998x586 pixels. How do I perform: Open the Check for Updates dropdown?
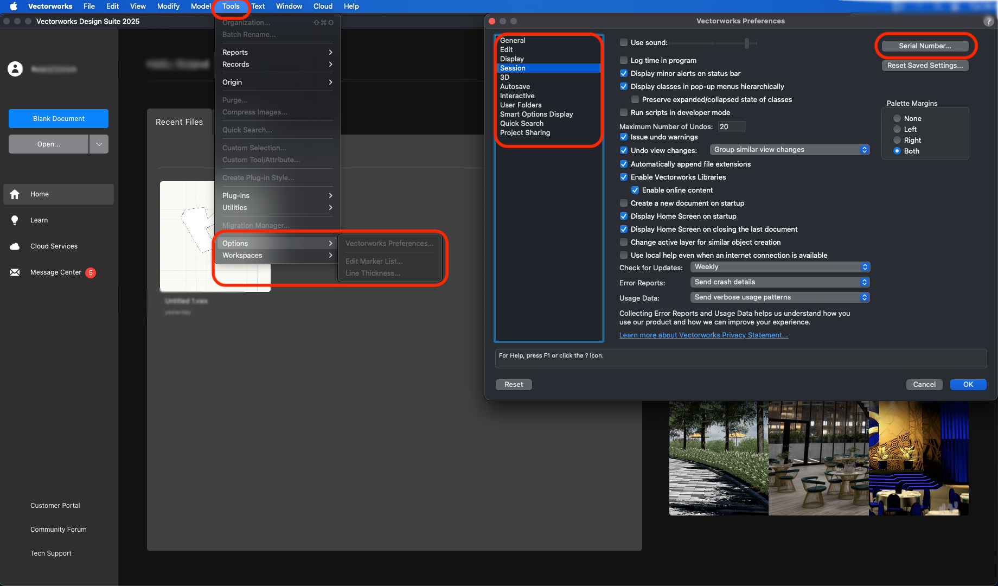coord(780,267)
